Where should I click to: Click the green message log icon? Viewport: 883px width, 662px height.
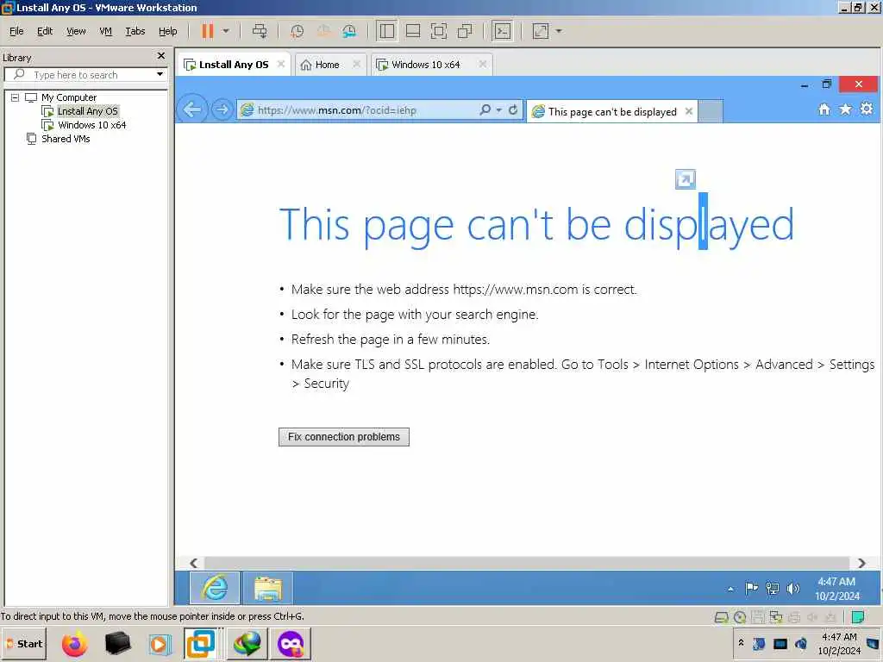coord(858,617)
